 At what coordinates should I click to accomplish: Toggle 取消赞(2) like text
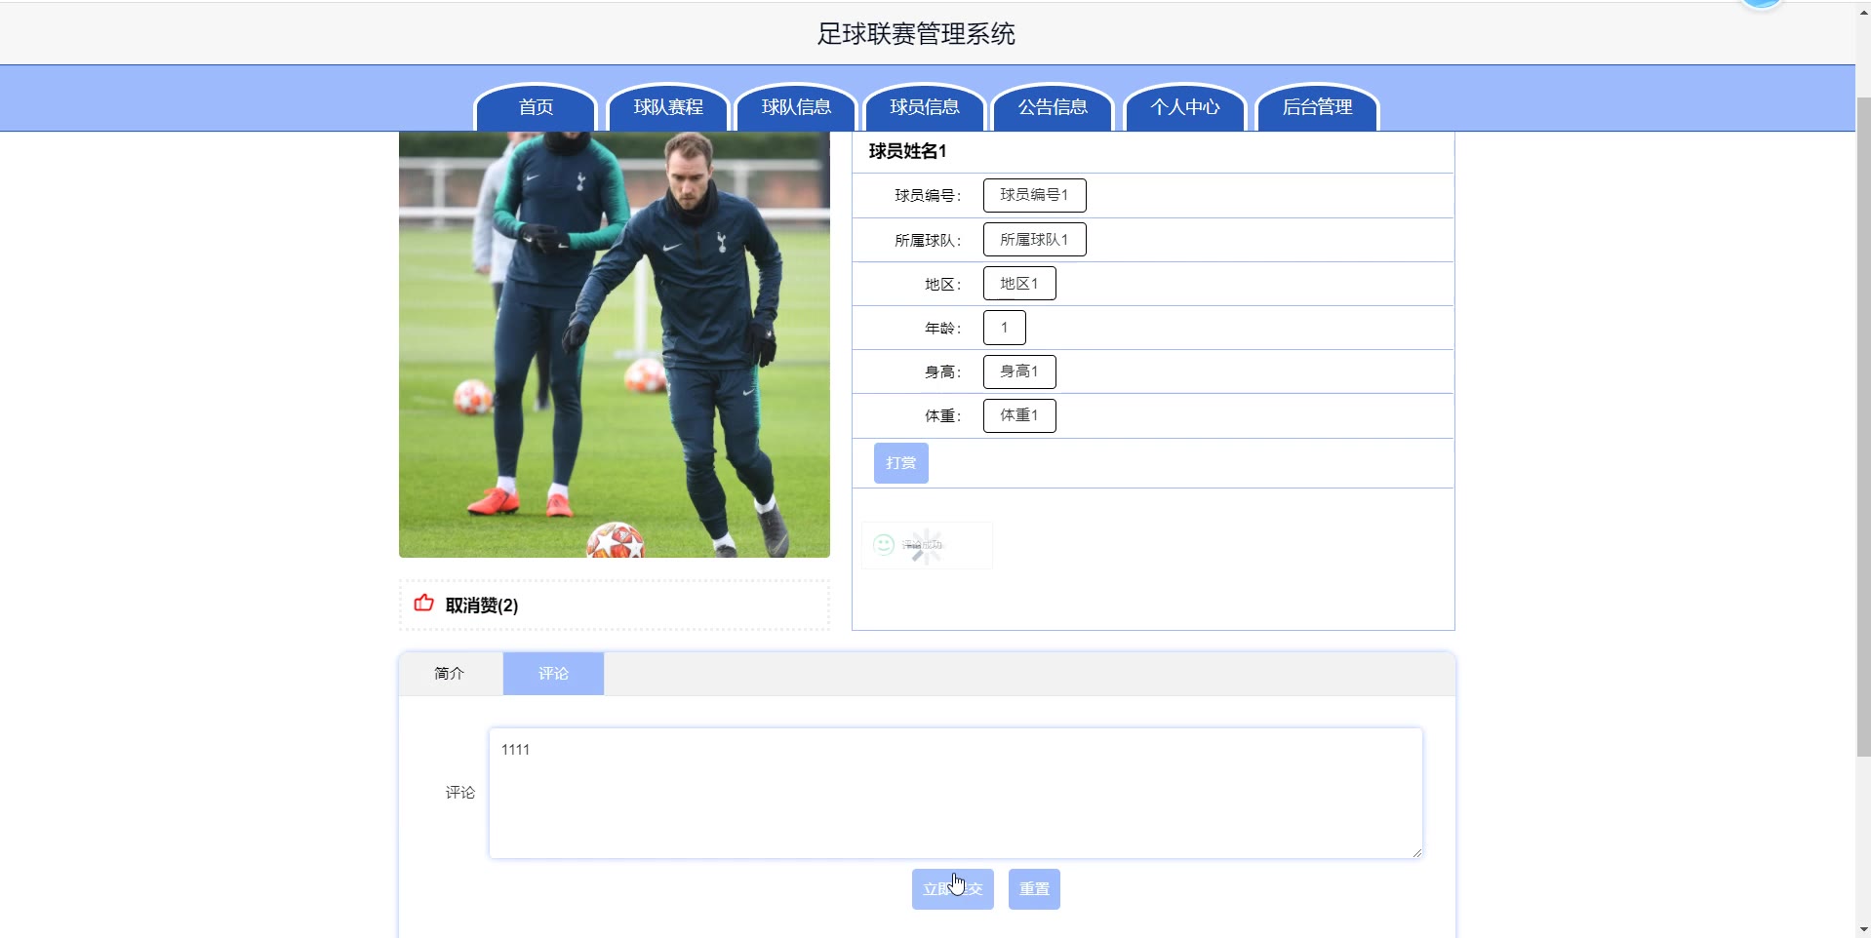482,606
